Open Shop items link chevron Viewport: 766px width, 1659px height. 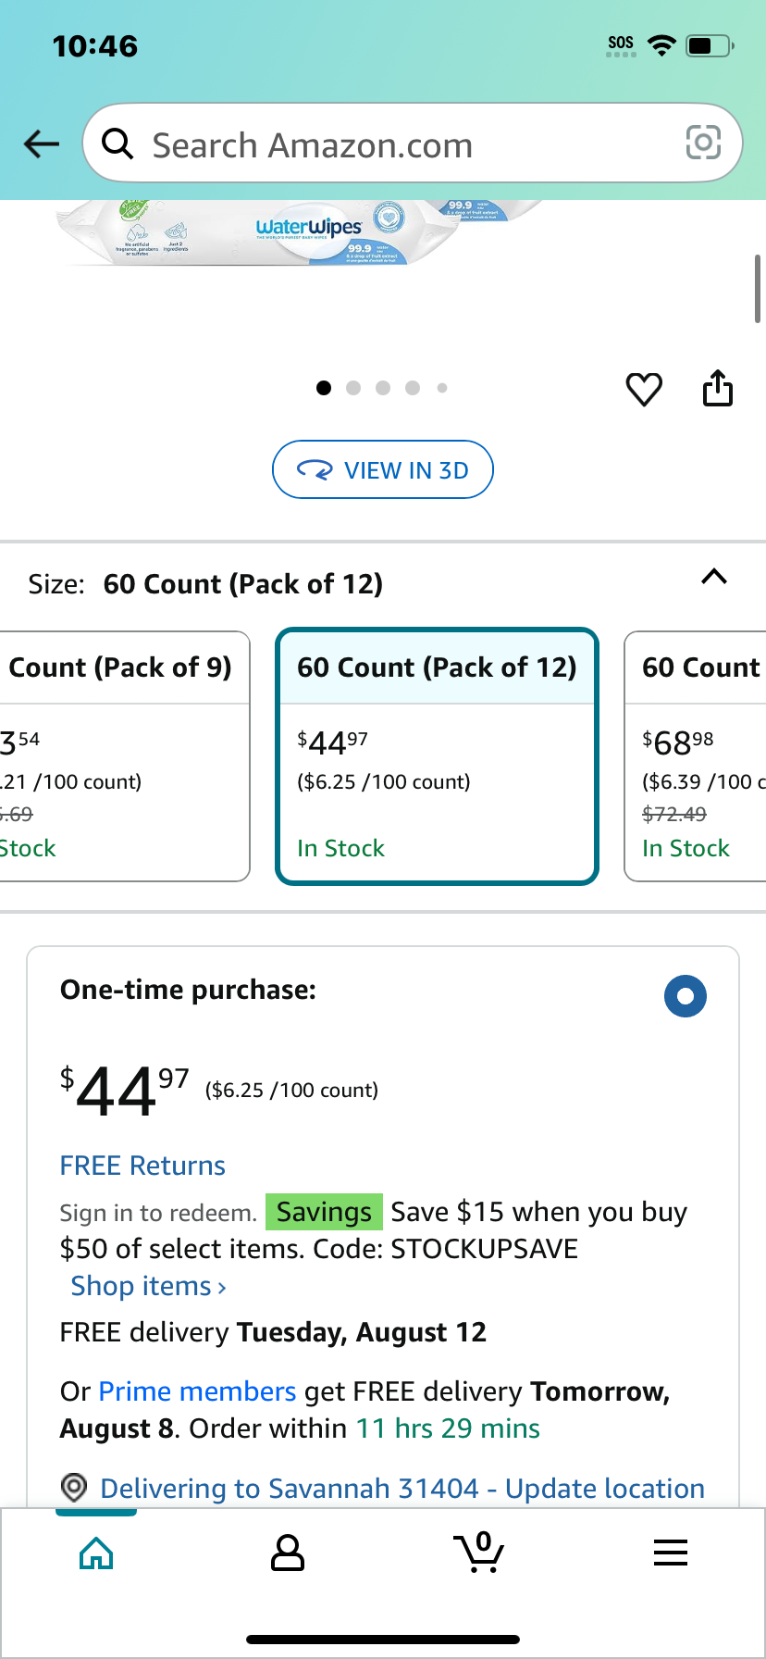point(148,1286)
